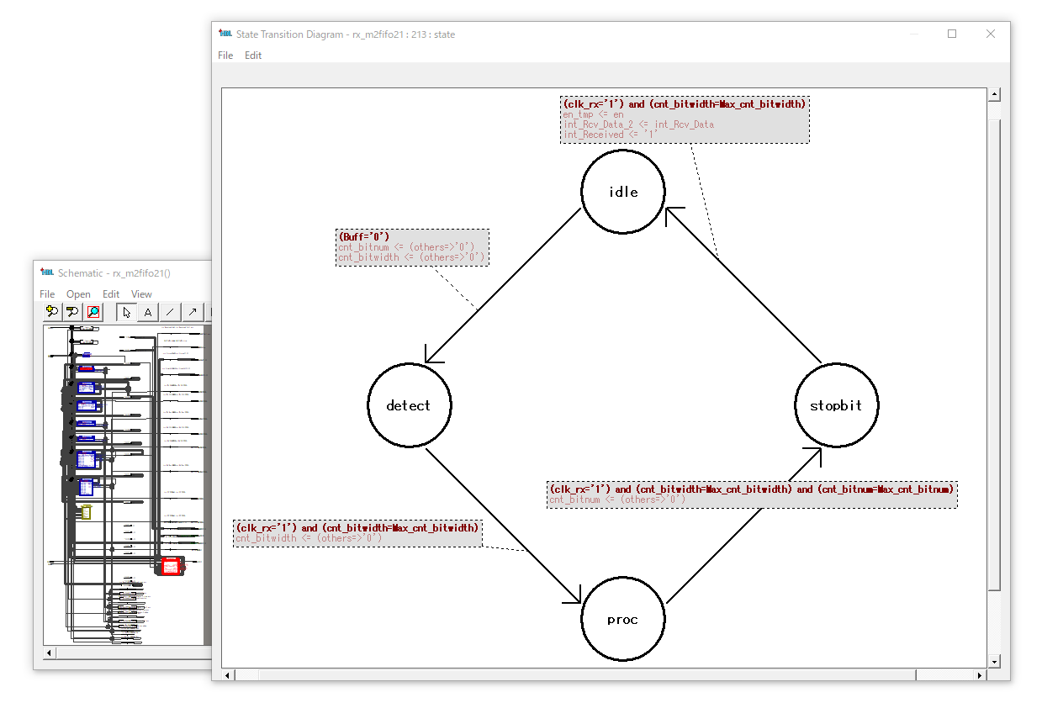
Task: Select the line drawing tool
Action: point(170,312)
